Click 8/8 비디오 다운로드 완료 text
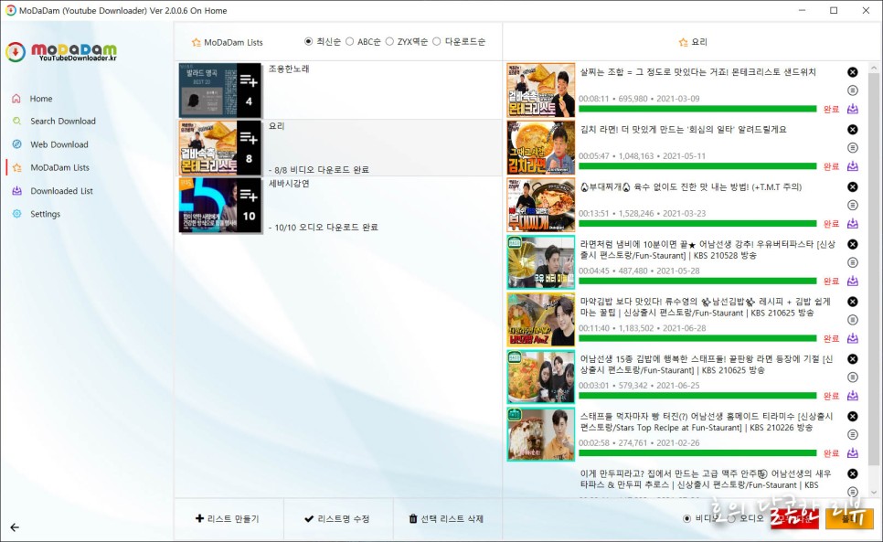 coord(319,170)
